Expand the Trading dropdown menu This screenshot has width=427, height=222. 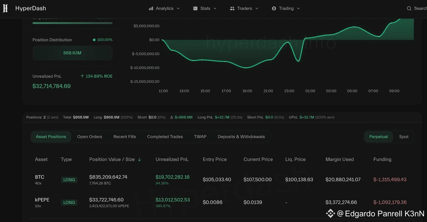click(299, 8)
